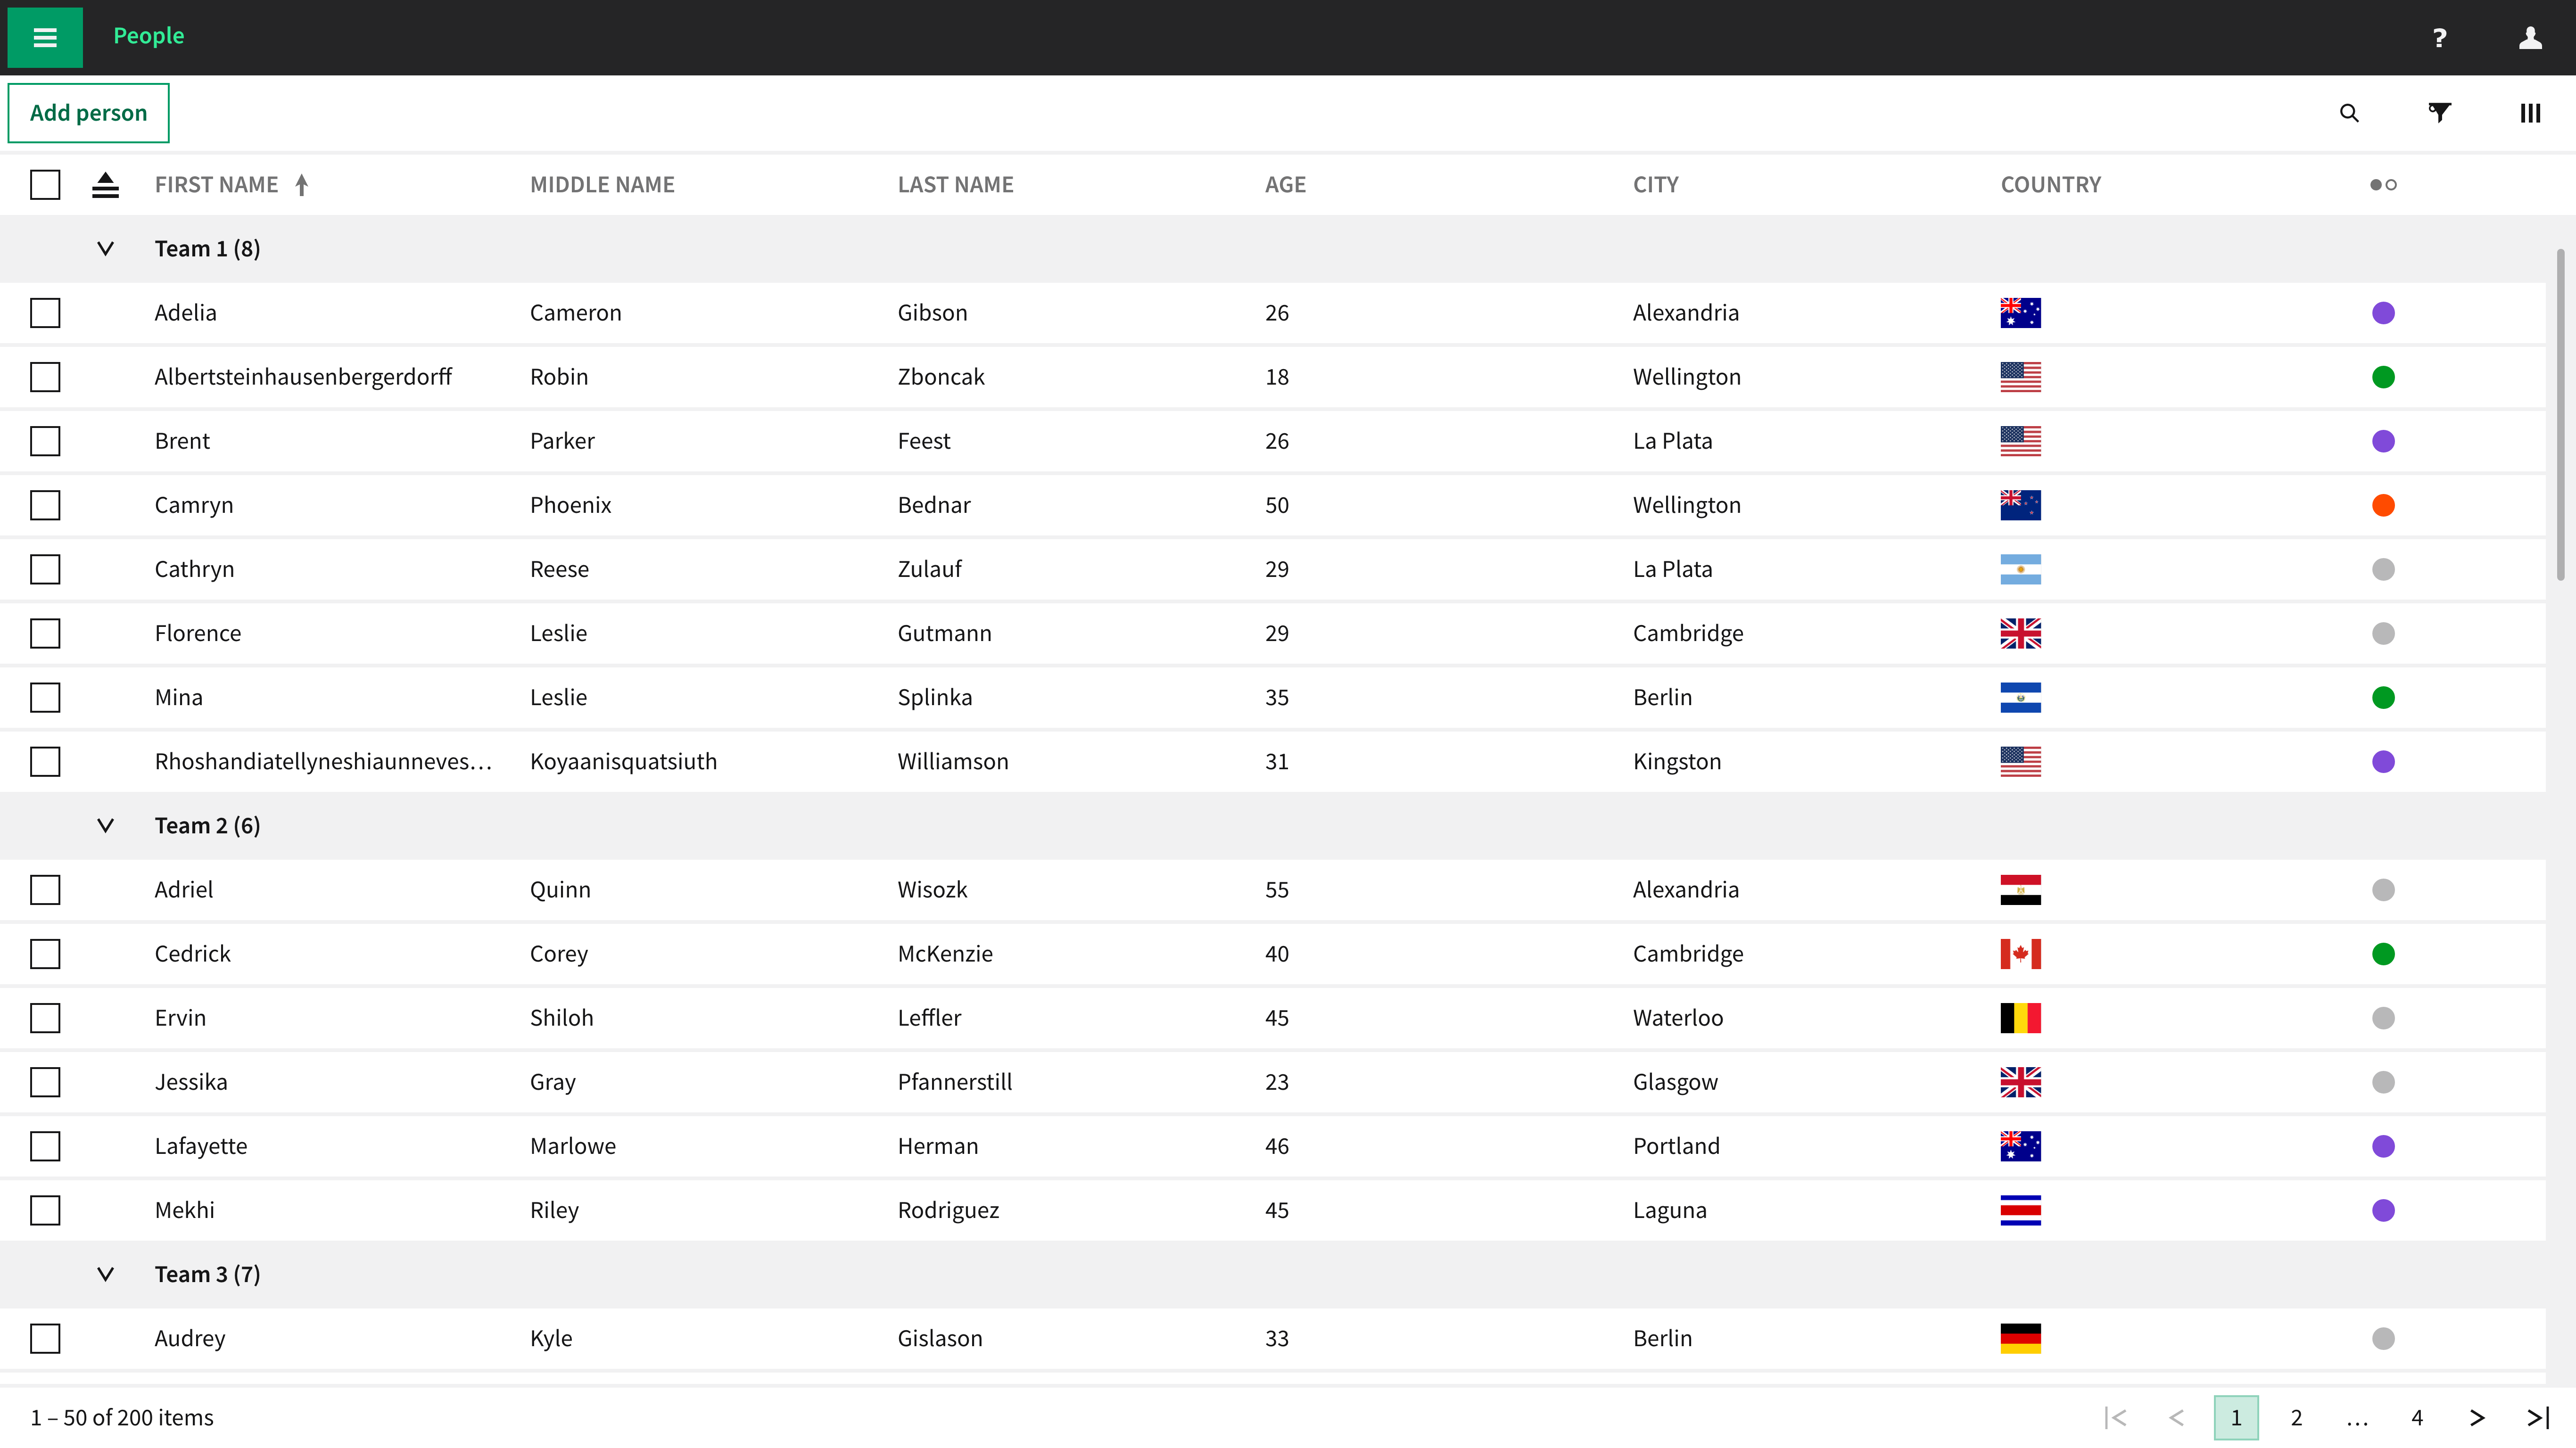2576x1448 pixels.
Task: Click the Zulauf last name cell
Action: coord(929,569)
